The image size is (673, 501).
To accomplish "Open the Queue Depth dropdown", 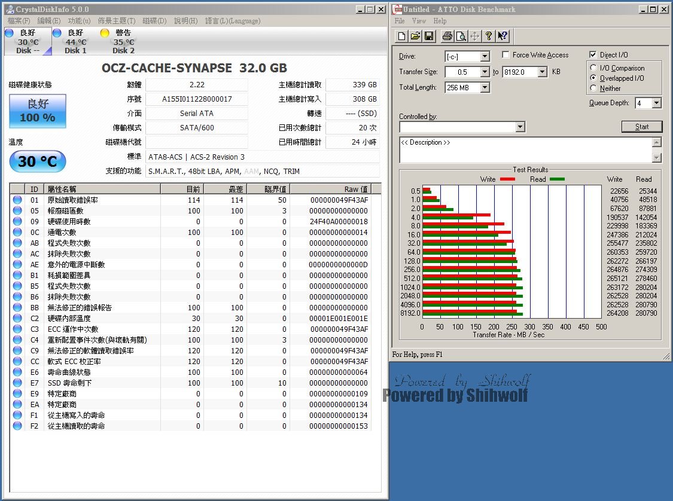I will [657, 103].
